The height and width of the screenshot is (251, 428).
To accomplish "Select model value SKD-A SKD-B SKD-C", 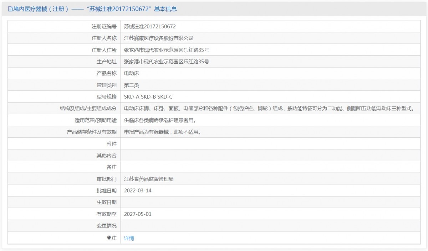I will point(148,97).
